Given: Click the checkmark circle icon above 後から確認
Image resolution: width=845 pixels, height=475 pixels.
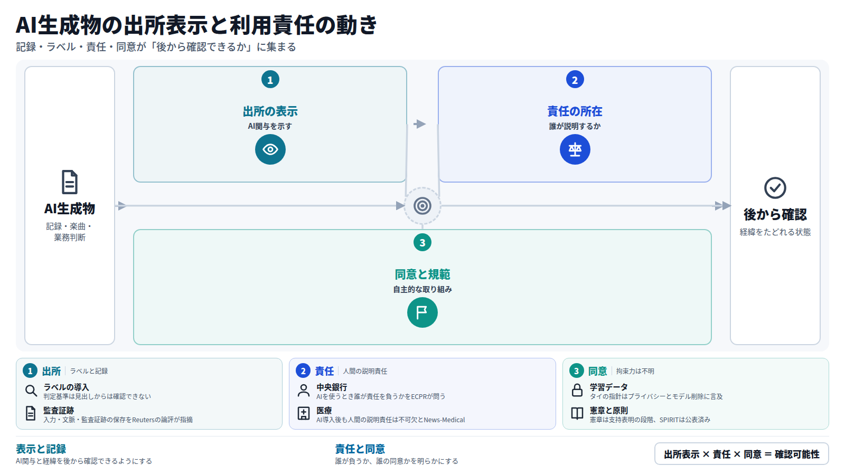Looking at the screenshot, I should 775,188.
